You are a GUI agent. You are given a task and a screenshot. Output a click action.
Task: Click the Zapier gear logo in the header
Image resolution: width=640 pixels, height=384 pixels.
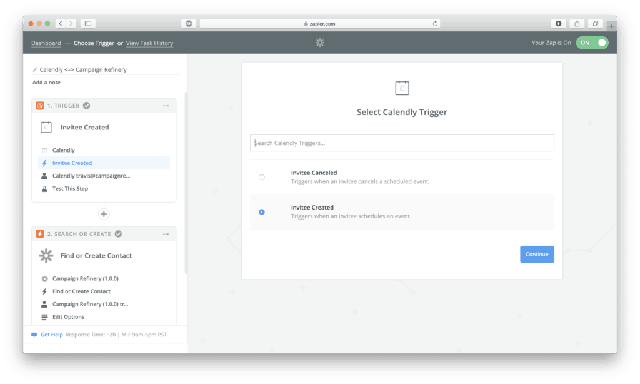pos(320,43)
